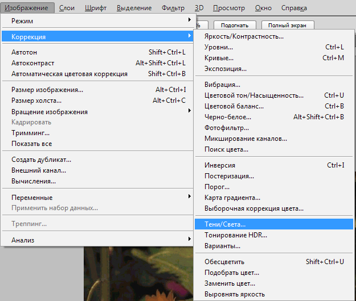Image resolution: width=356 pixels, height=301 pixels.
Task: Open the Окно menu
Action: (x=263, y=8)
